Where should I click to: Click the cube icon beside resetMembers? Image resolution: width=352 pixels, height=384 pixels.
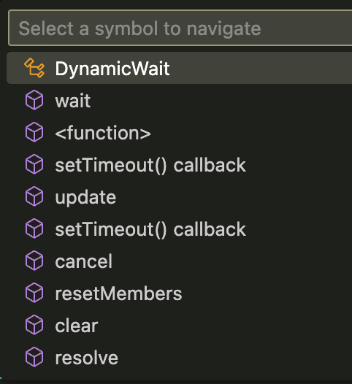(x=34, y=293)
